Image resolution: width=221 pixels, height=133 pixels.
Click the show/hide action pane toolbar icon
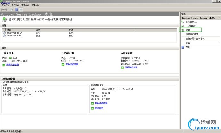pos(21,10)
